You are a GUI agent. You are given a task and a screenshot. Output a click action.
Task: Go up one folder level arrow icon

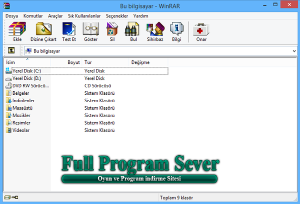click(x=11, y=50)
